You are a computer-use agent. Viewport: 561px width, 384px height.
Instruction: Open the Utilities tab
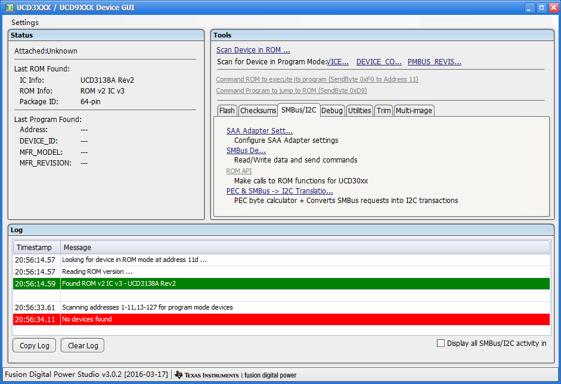pos(359,111)
